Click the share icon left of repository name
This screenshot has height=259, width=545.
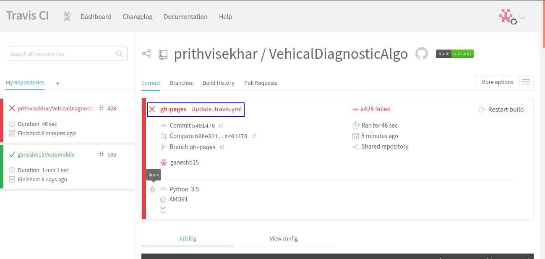pyautogui.click(x=146, y=54)
